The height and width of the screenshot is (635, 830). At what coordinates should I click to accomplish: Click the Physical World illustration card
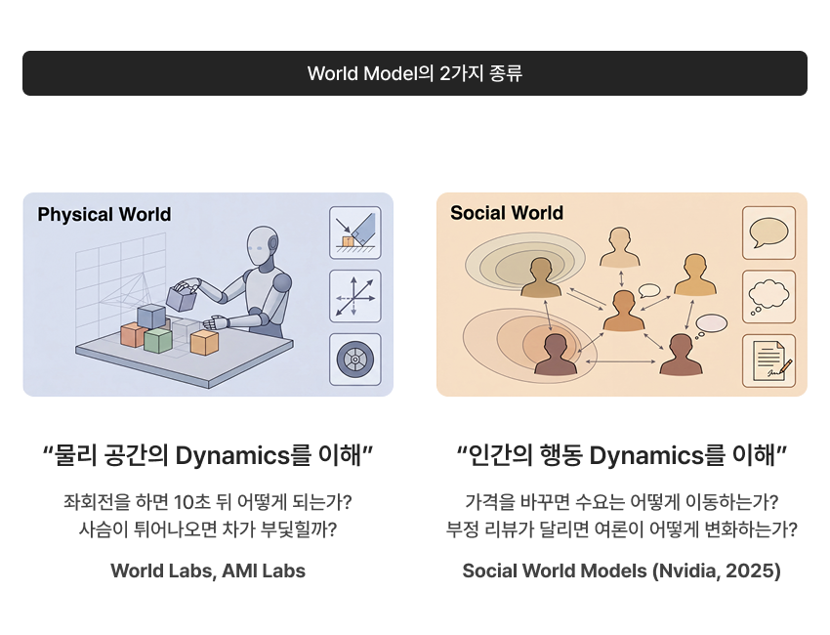[x=208, y=294]
